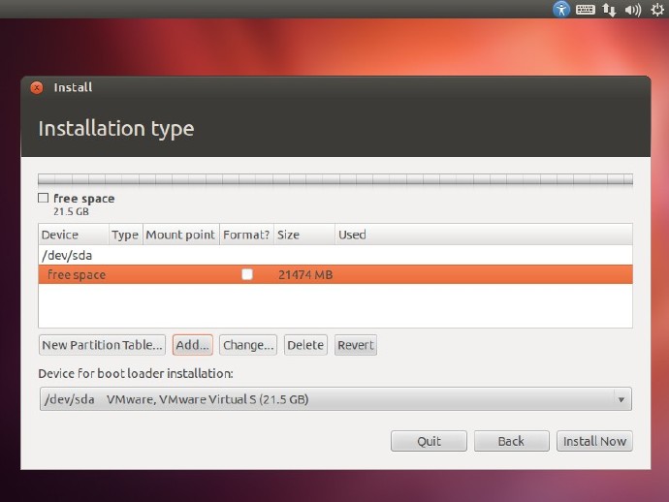669x502 pixels.
Task: Go back with the Back button
Action: tap(511, 441)
